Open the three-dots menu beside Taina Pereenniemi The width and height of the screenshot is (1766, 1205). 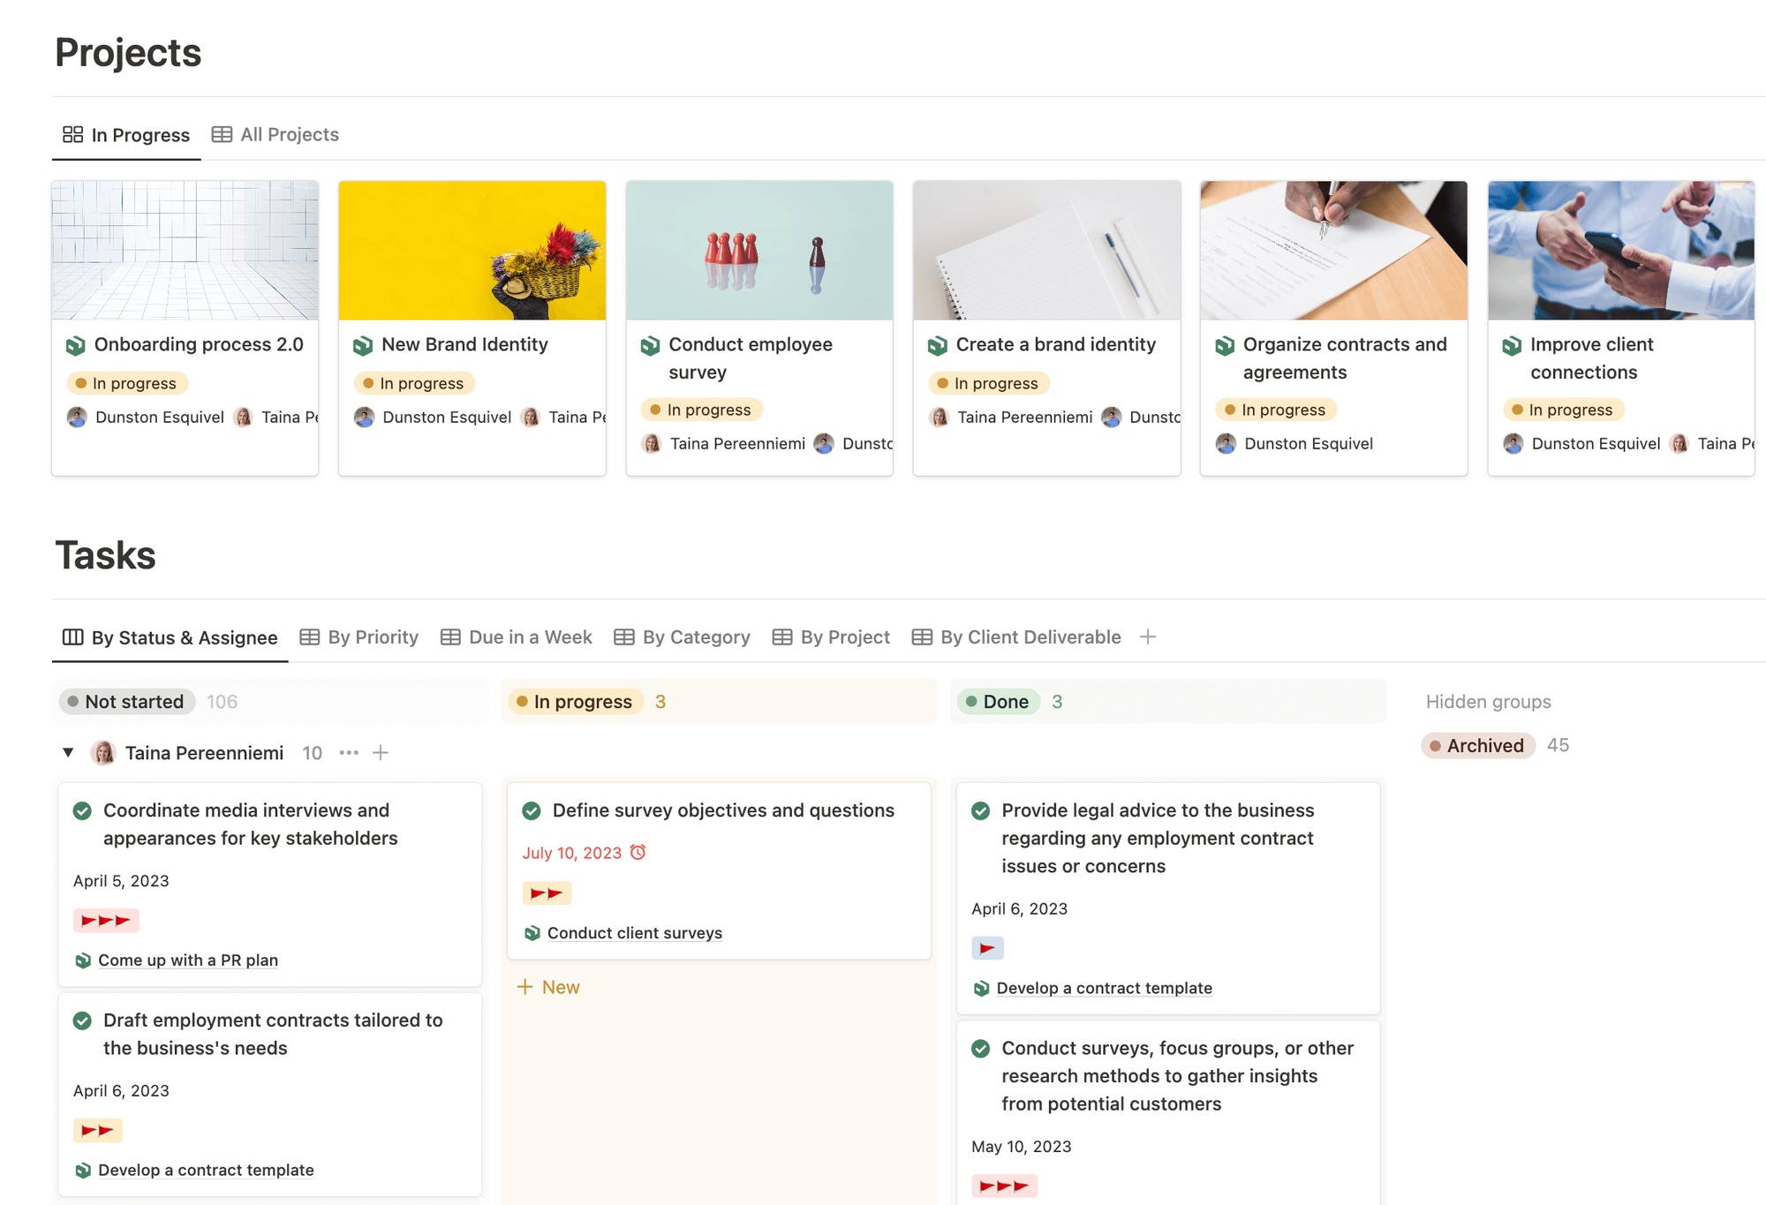coord(349,753)
